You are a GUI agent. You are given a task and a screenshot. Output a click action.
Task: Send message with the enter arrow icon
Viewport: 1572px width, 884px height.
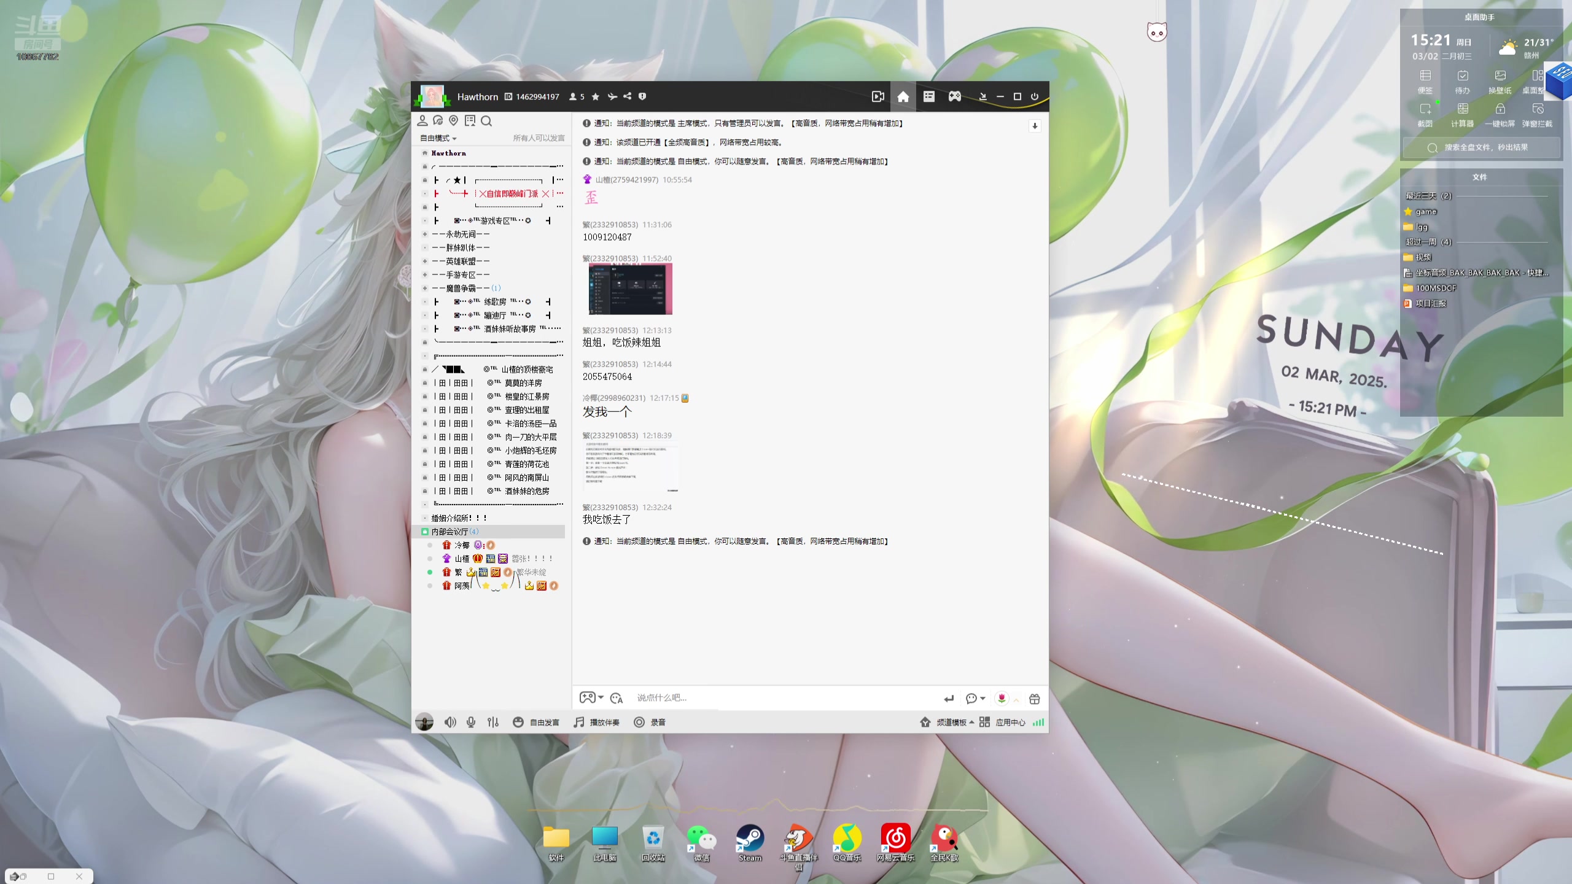pyautogui.click(x=949, y=699)
